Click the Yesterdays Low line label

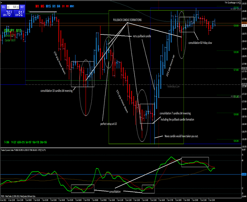[x=173, y=86]
